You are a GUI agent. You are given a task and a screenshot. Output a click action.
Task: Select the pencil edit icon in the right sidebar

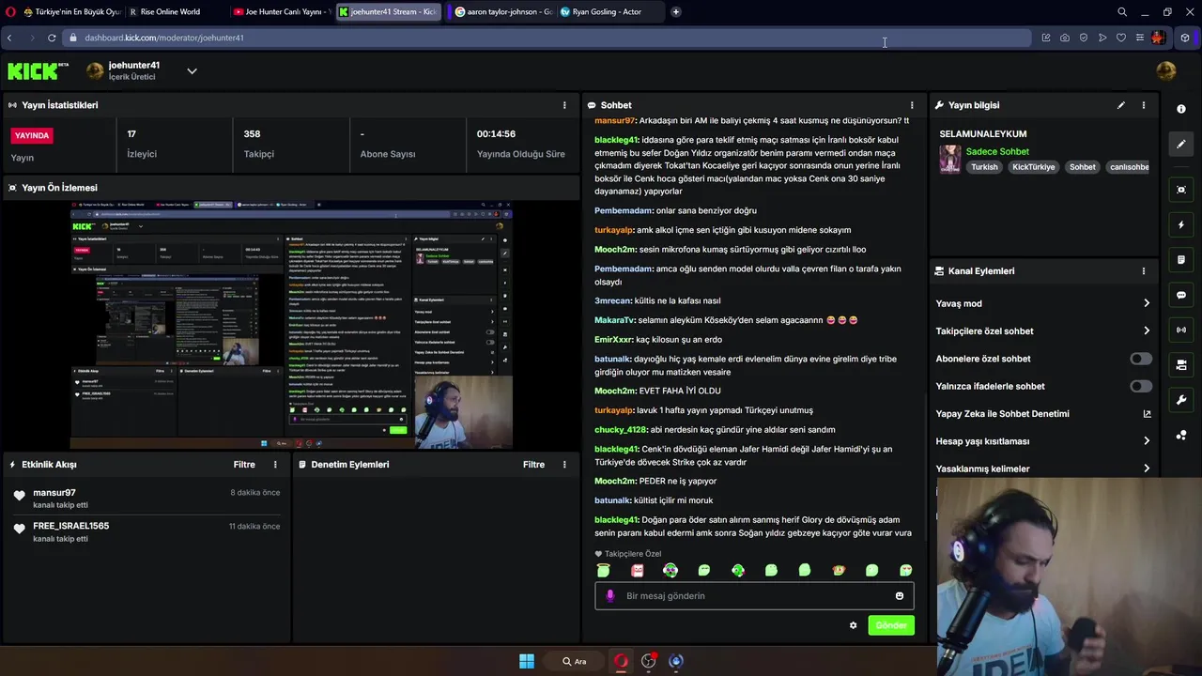click(1181, 144)
